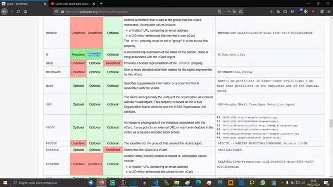
Task: Open the tracking protection shield icon
Action: [x=56, y=11]
